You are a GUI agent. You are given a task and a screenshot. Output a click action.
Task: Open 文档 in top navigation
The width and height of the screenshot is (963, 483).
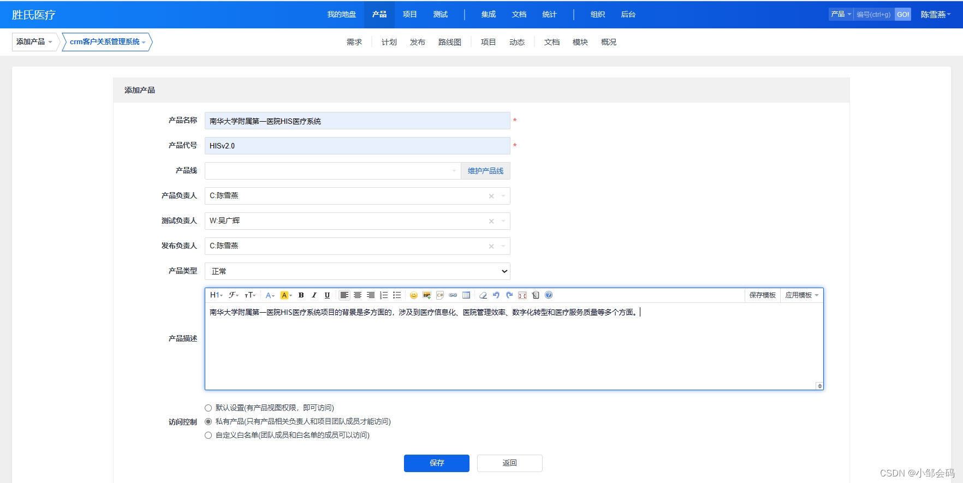(x=519, y=14)
